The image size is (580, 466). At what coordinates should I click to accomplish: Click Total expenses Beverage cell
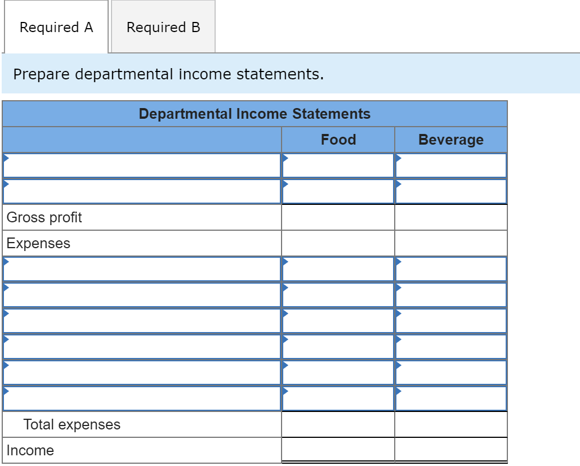(451, 424)
